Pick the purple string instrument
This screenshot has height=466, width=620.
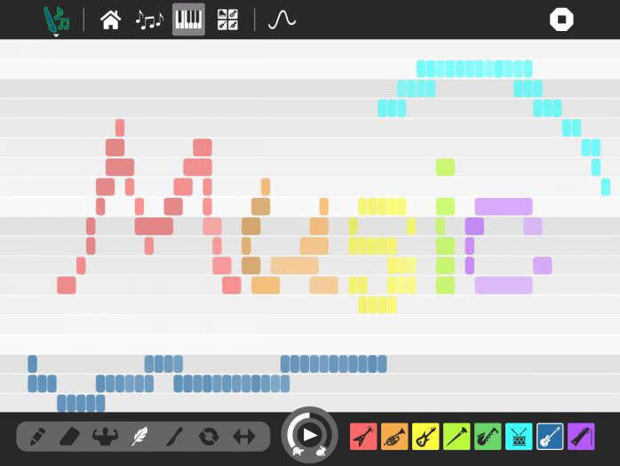pos(581,437)
